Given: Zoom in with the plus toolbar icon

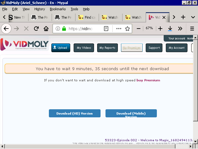Looking at the screenshot, I should pos(160,29).
